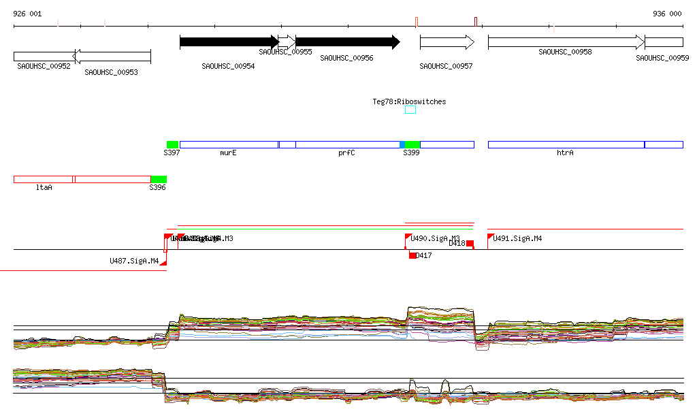Viewport: 697px width, 416px height.
Task: Select the blue box right of S399
Action: 447,144
